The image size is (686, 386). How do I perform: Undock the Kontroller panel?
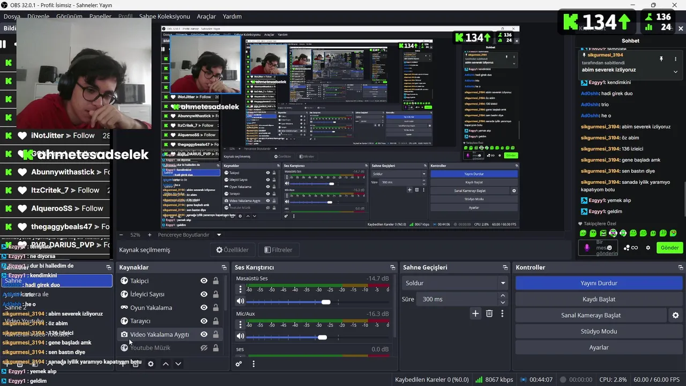[x=681, y=268]
